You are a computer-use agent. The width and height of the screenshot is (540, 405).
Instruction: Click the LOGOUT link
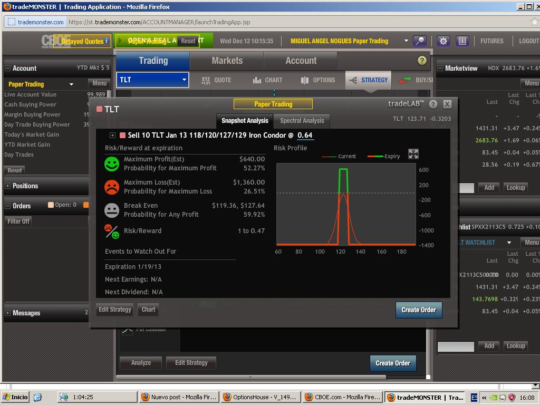tap(529, 41)
